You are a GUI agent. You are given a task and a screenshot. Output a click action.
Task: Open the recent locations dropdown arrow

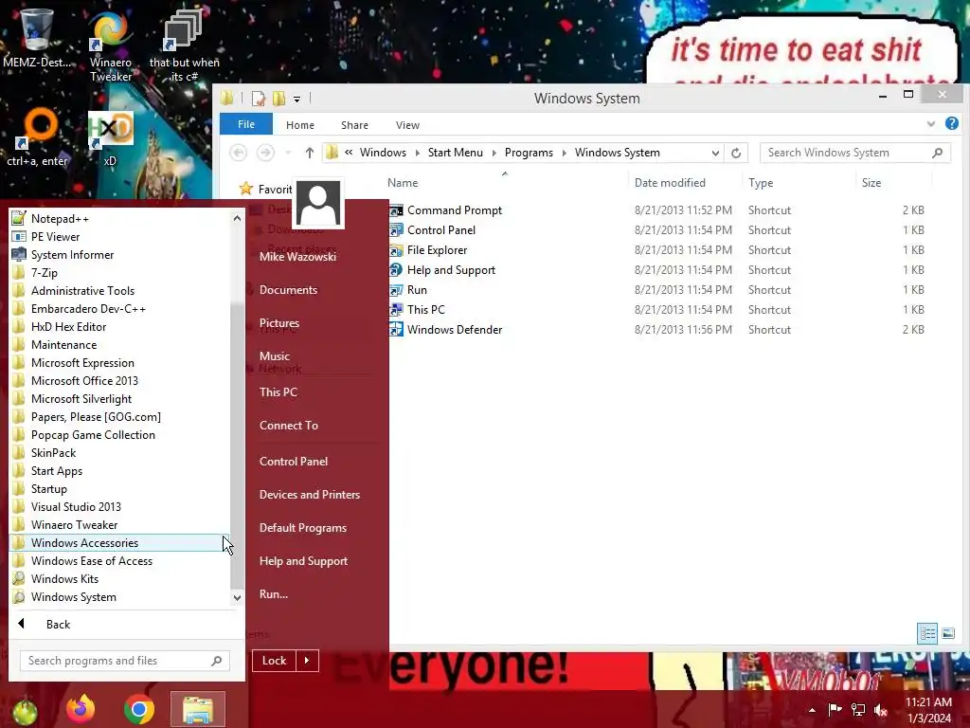tap(288, 153)
